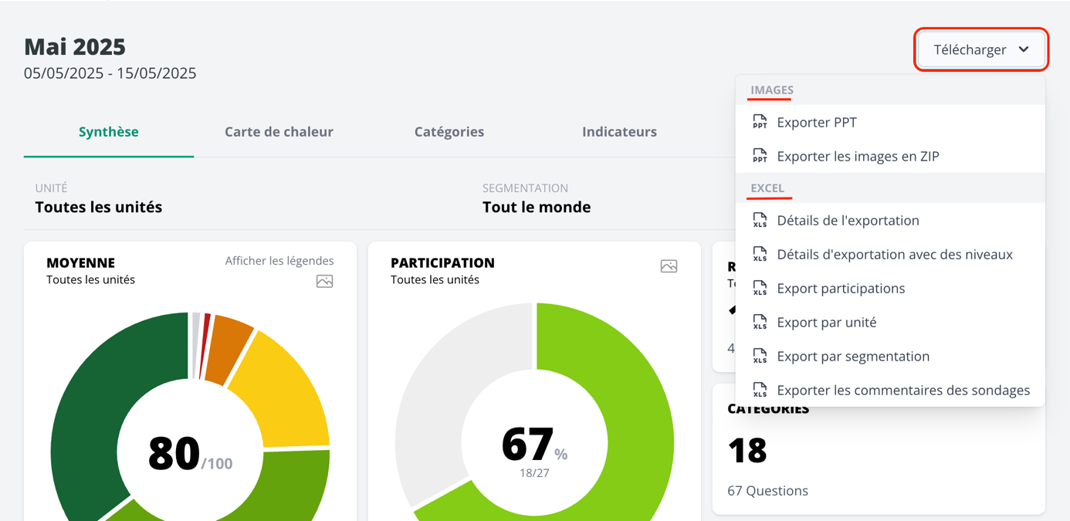This screenshot has height=521, width=1070.
Task: Open the Carte de chaleur tab
Action: pyautogui.click(x=279, y=132)
